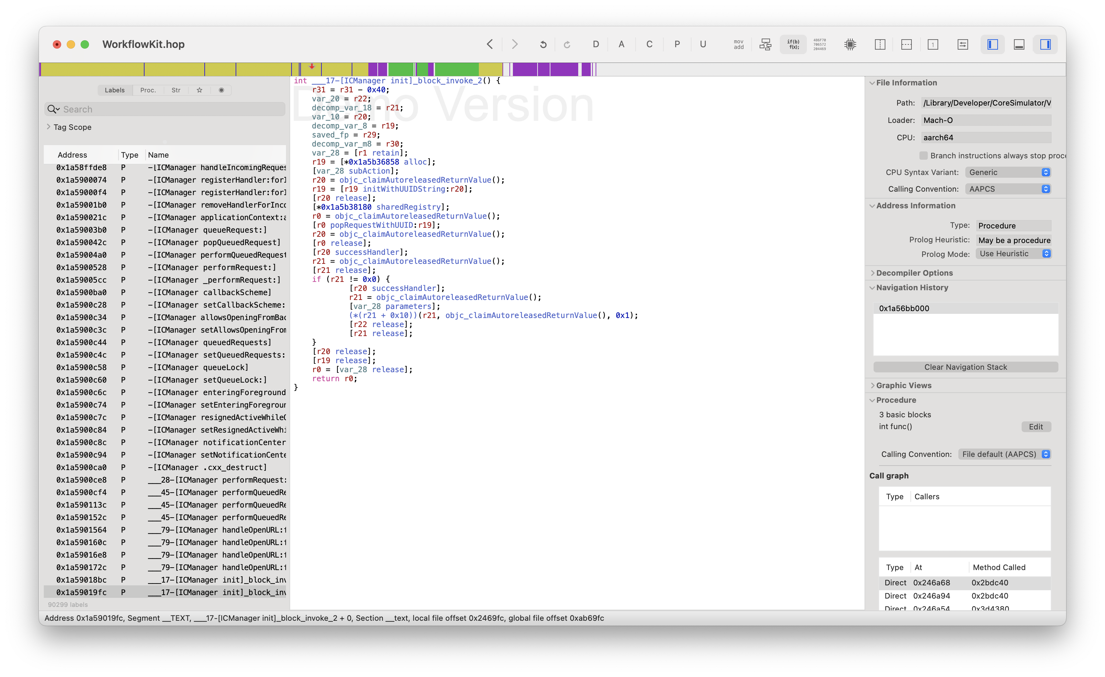Click the green segment in navigation bar
The height and width of the screenshot is (677, 1105).
(457, 69)
